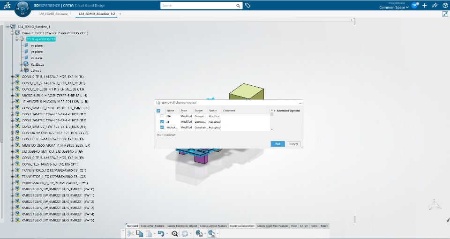Screen dimensions: 450x239
Task: Open the Update options dropdown arrow
Action: pyautogui.click(x=191, y=233)
